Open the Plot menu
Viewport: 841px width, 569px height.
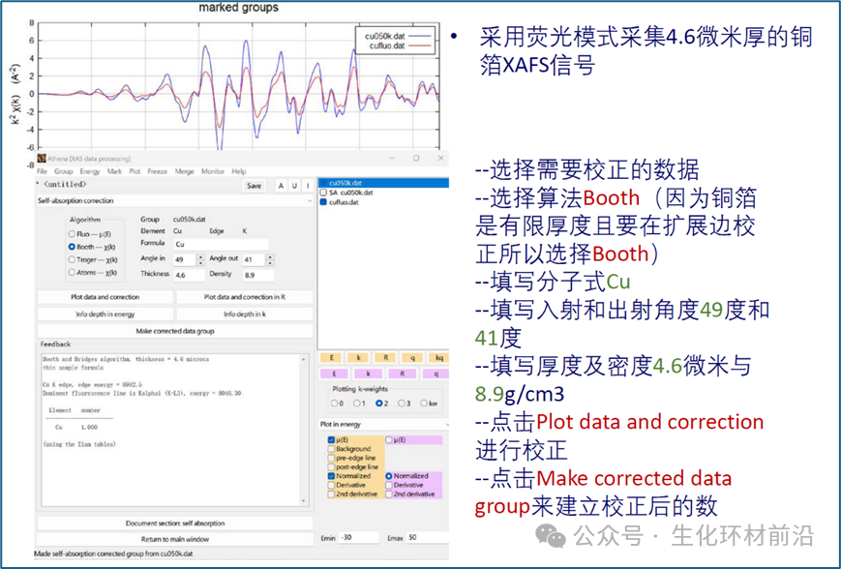(x=135, y=171)
